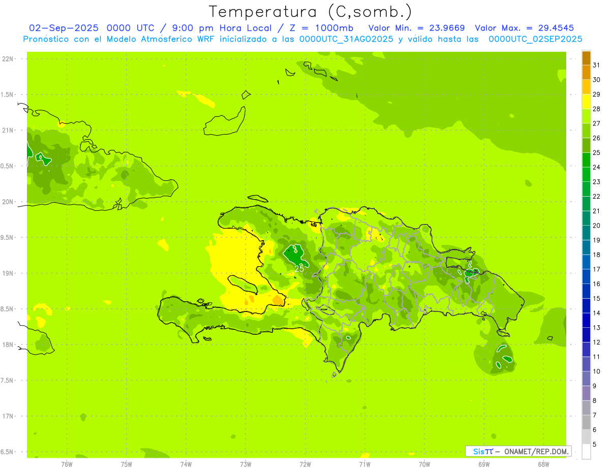This screenshot has width=610, height=471.
Task: Select the 'Valor Min. = 23.9669' value
Action: point(416,28)
